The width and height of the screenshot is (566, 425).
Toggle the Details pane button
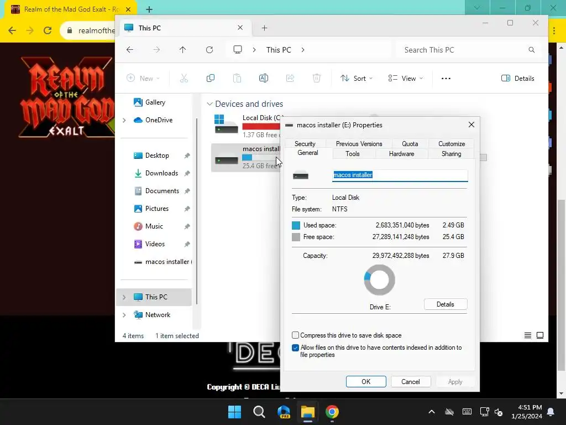[x=517, y=79]
